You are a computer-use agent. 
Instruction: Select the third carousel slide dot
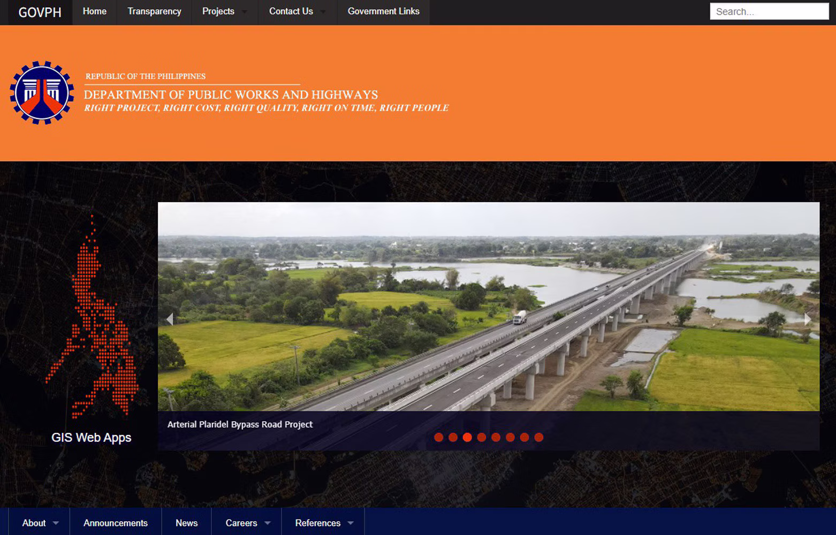point(467,437)
